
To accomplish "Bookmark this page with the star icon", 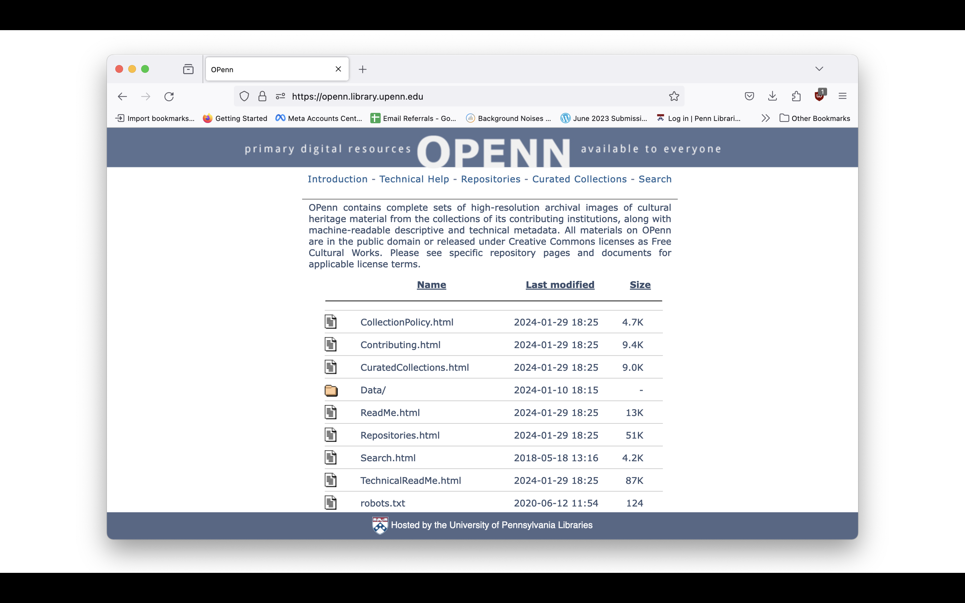I will [674, 96].
